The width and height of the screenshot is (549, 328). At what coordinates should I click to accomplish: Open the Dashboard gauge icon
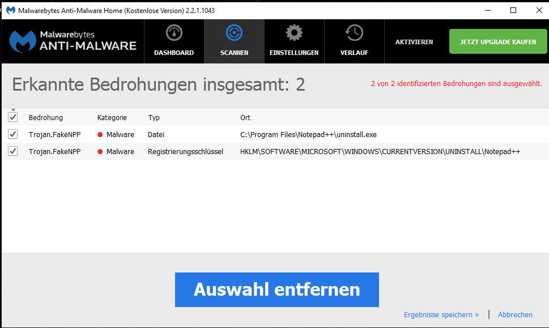pyautogui.click(x=174, y=32)
